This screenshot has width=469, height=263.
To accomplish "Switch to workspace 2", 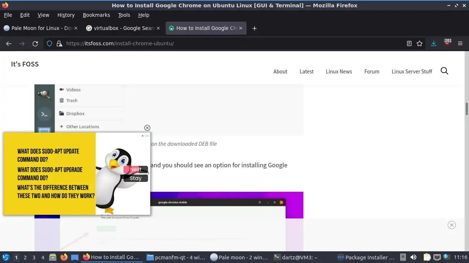I will pyautogui.click(x=25, y=258).
